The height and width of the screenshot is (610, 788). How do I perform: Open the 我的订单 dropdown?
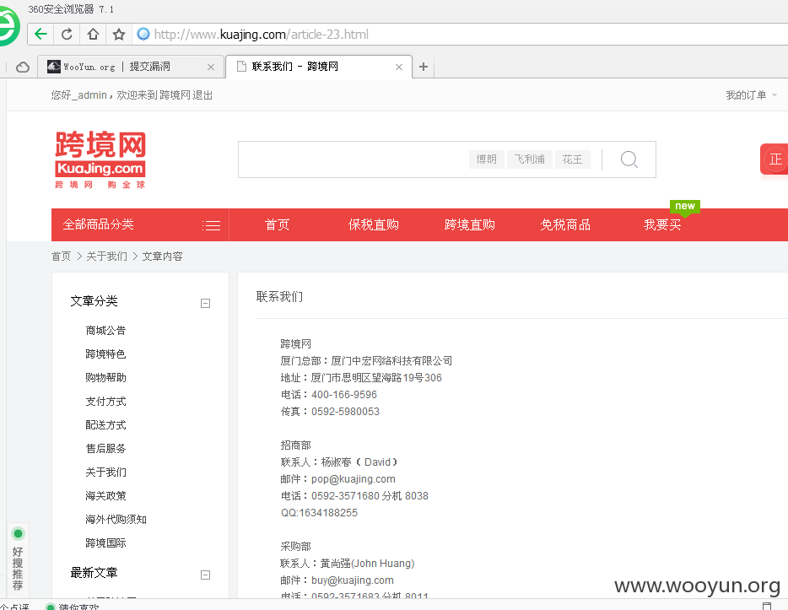[x=751, y=95]
